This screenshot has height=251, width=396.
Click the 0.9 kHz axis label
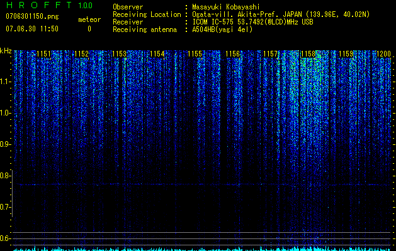[x=4, y=144]
